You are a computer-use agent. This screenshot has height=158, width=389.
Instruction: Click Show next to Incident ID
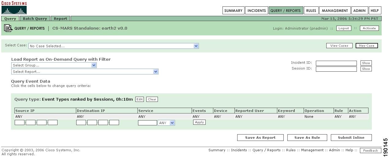point(366,63)
